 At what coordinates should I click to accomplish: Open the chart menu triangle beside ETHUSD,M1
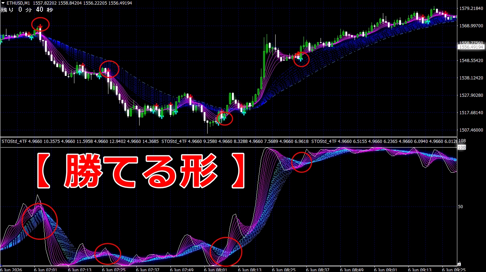point(3,3)
